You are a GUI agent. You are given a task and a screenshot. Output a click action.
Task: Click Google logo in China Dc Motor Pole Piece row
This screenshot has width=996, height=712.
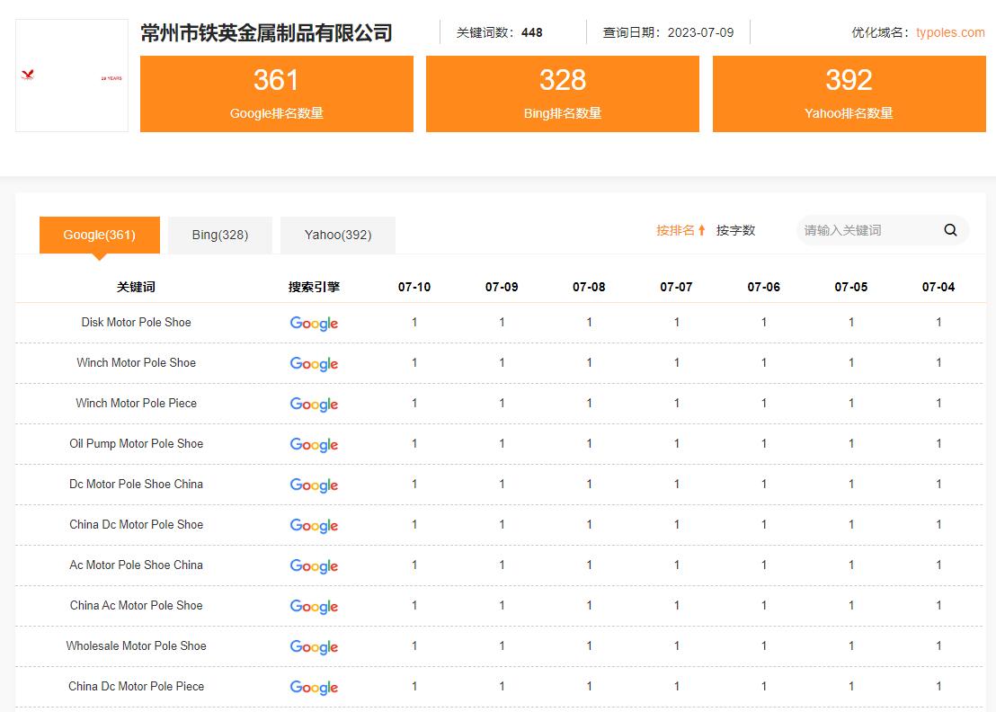[x=314, y=688]
